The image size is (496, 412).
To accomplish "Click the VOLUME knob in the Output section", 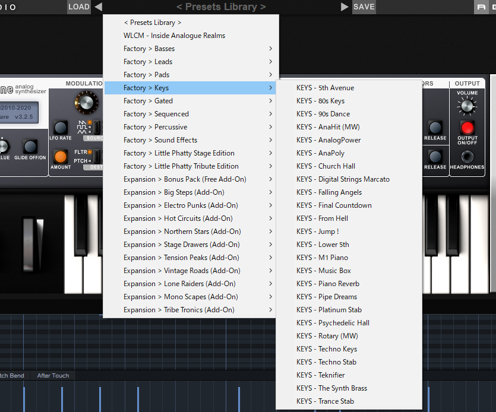I will coord(467,106).
